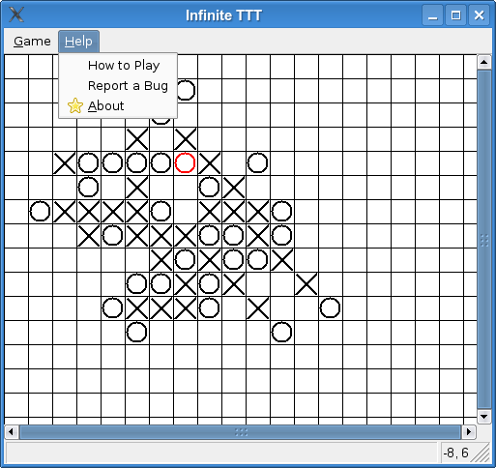
Task: Click the vertical scrollbar thumb
Action: point(483,240)
